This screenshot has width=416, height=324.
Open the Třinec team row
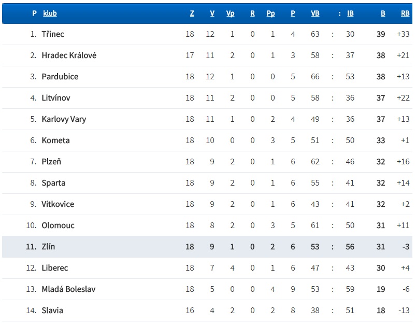[x=53, y=34]
